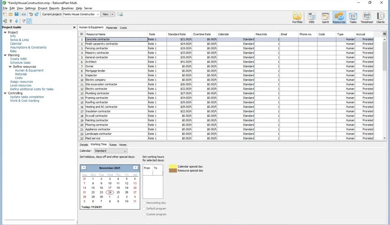The width and height of the screenshot is (390, 225).
Task: Close the Project Guide panel
Action: (x=74, y=27)
